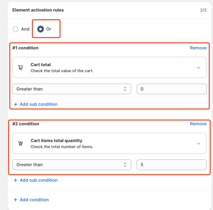The width and height of the screenshot is (213, 210).
Task: Select the Or radio button
Action: tap(40, 29)
